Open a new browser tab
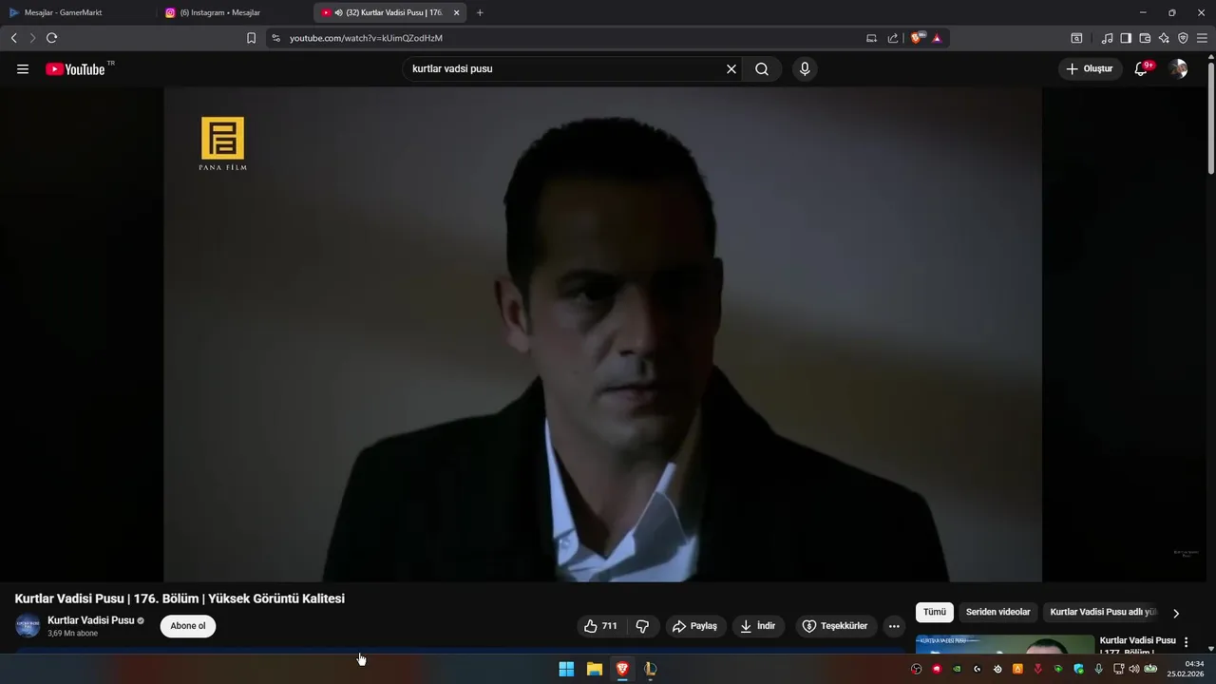Viewport: 1216px width, 684px height. coord(480,12)
